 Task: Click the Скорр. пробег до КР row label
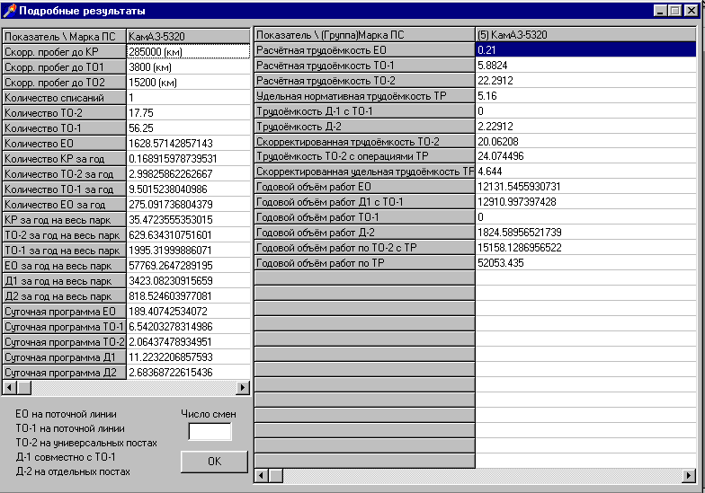coord(65,52)
